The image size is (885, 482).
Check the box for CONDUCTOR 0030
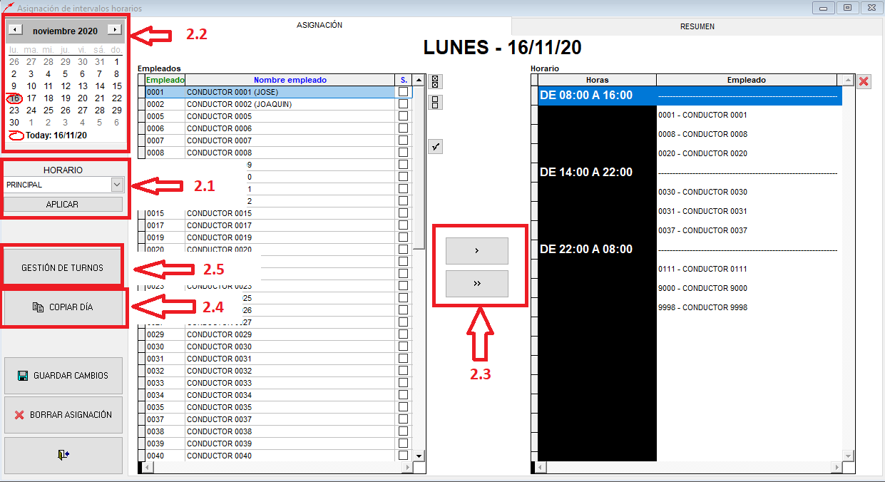click(404, 347)
